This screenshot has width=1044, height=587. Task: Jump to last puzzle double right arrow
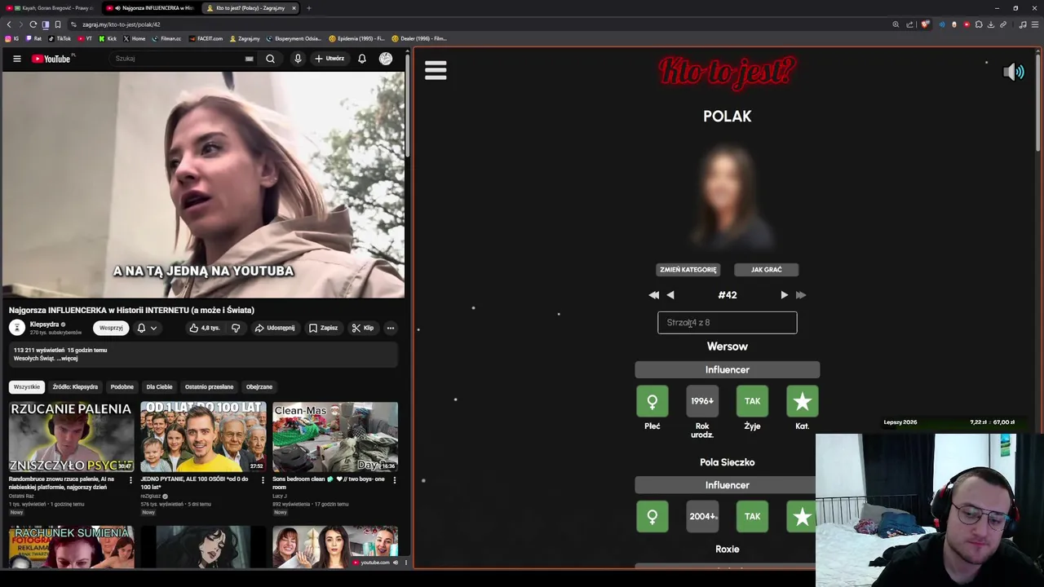pyautogui.click(x=801, y=295)
